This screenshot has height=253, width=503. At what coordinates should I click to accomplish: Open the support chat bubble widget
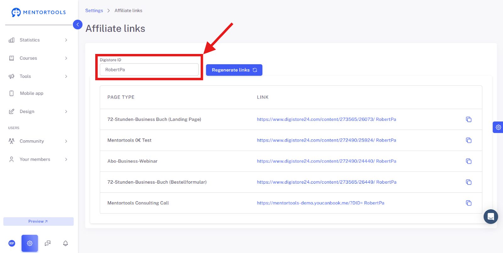click(491, 217)
